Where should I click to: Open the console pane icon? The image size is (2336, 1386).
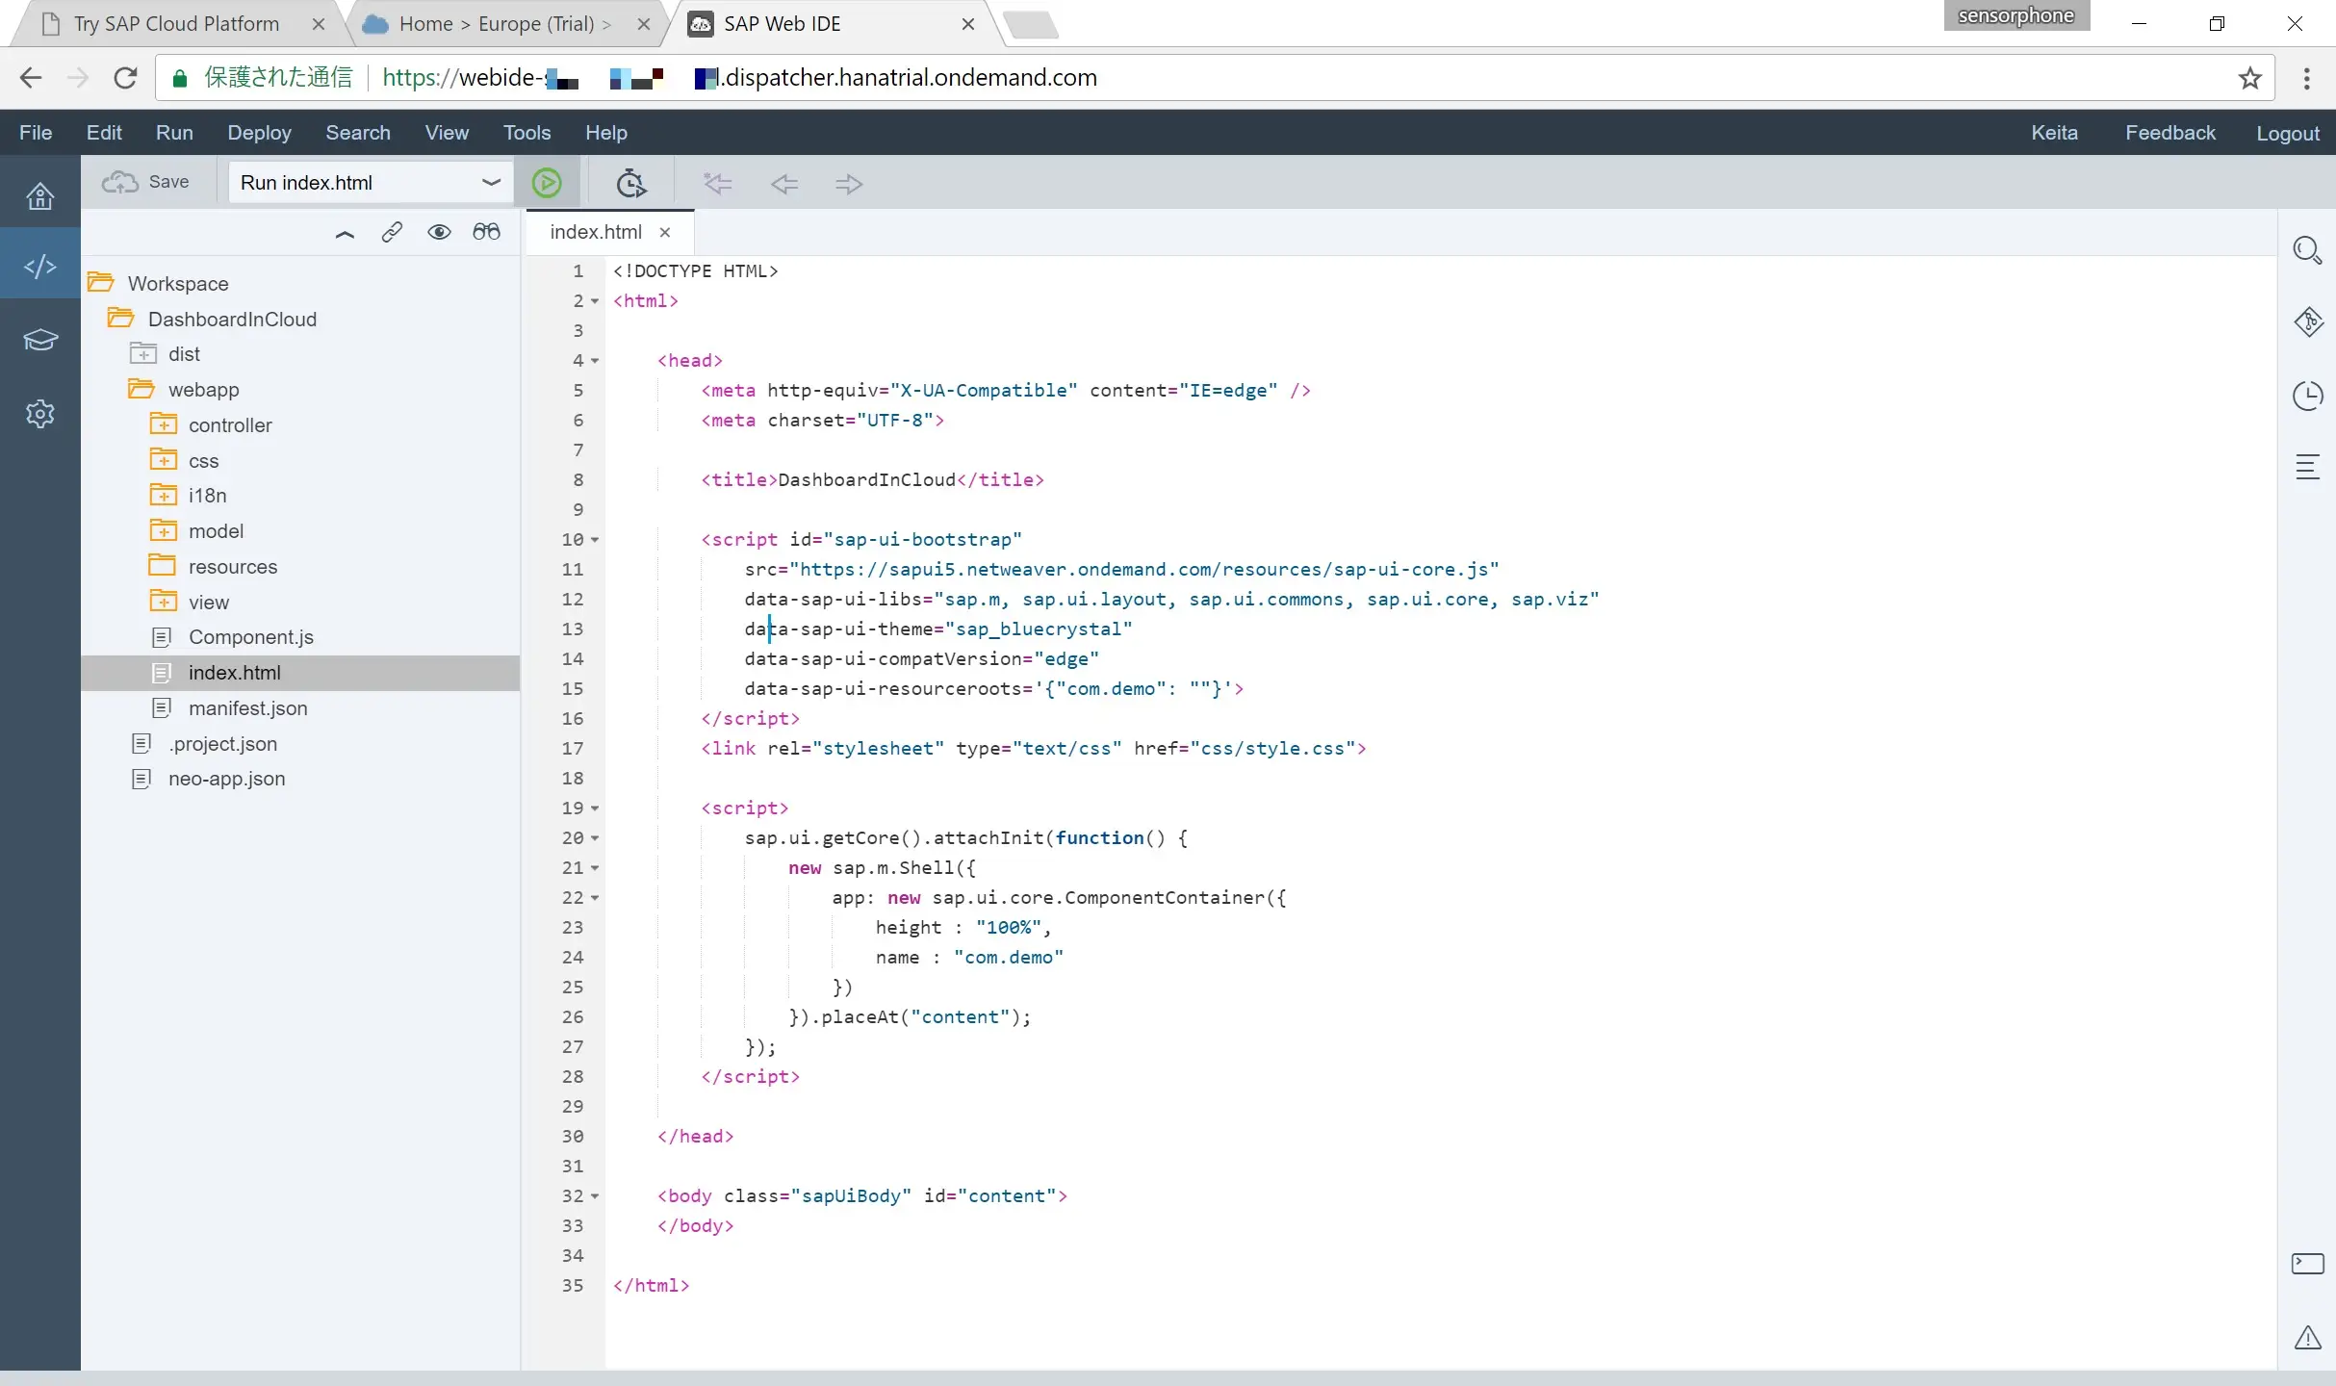point(2307,1263)
